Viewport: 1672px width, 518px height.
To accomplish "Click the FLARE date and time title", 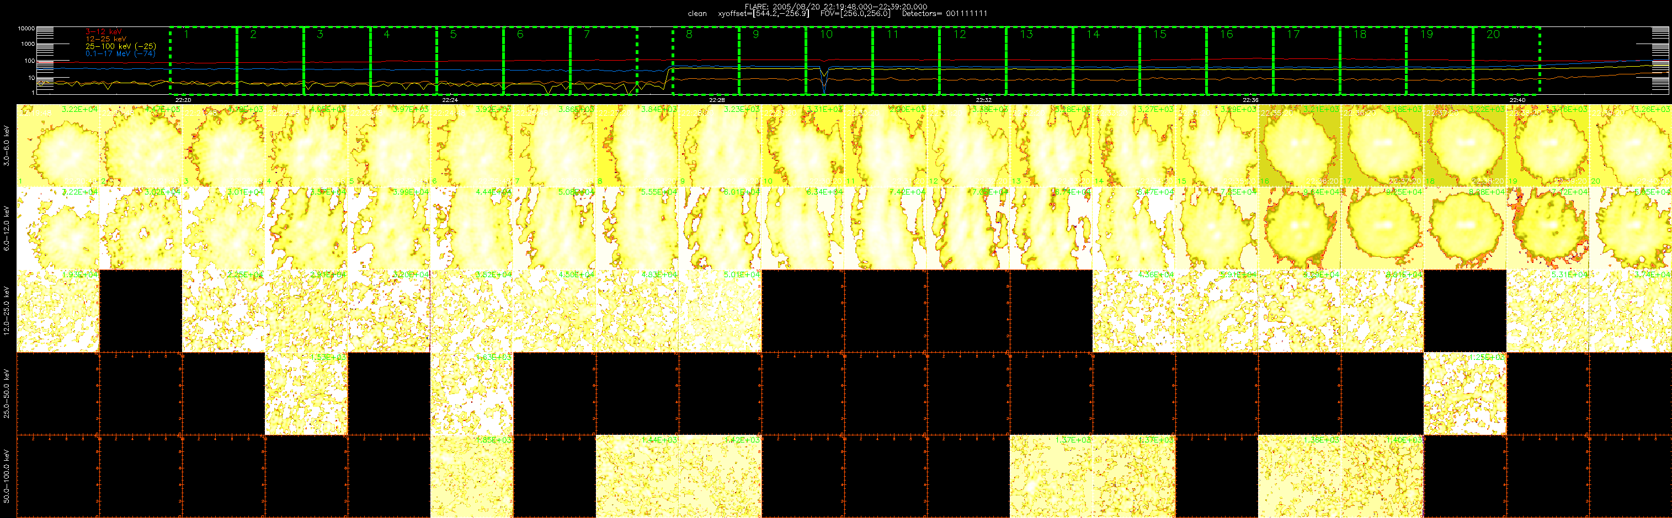I will click(836, 7).
